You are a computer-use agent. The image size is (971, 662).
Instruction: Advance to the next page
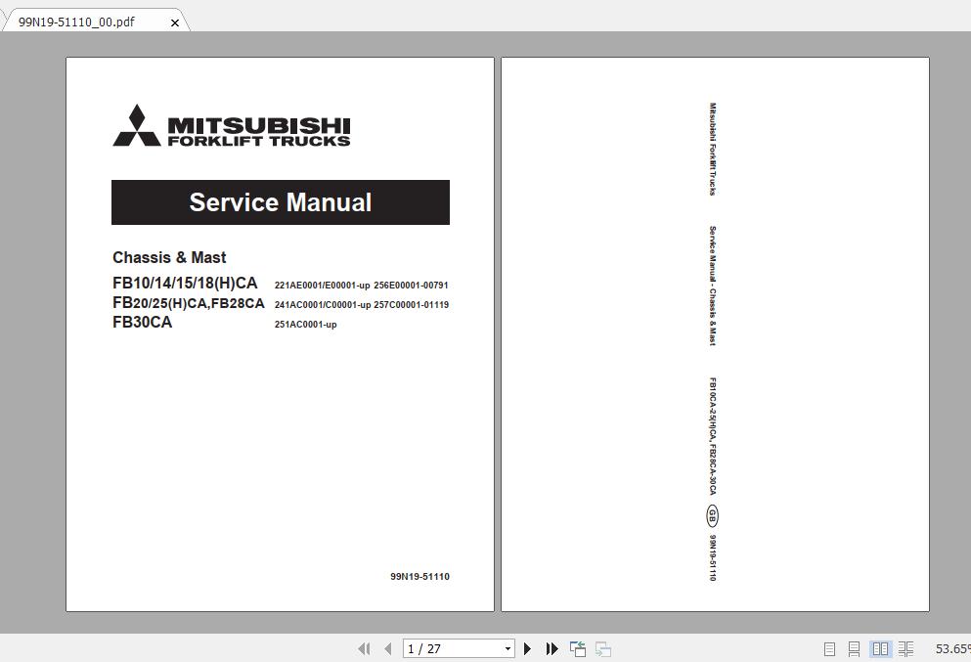tap(528, 648)
